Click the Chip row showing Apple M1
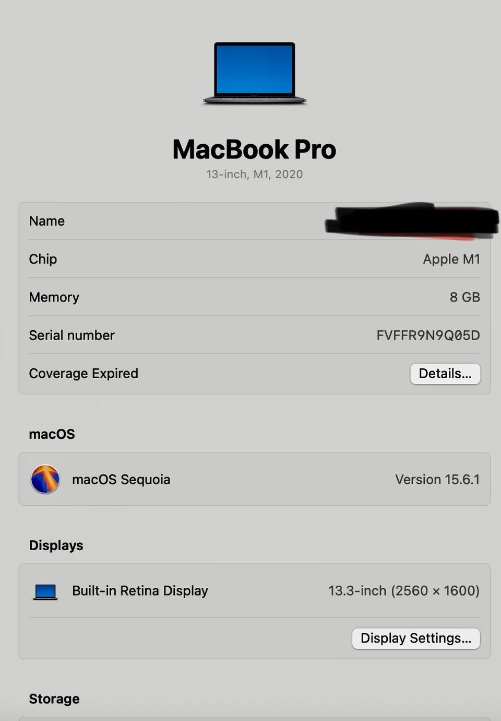 (255, 259)
